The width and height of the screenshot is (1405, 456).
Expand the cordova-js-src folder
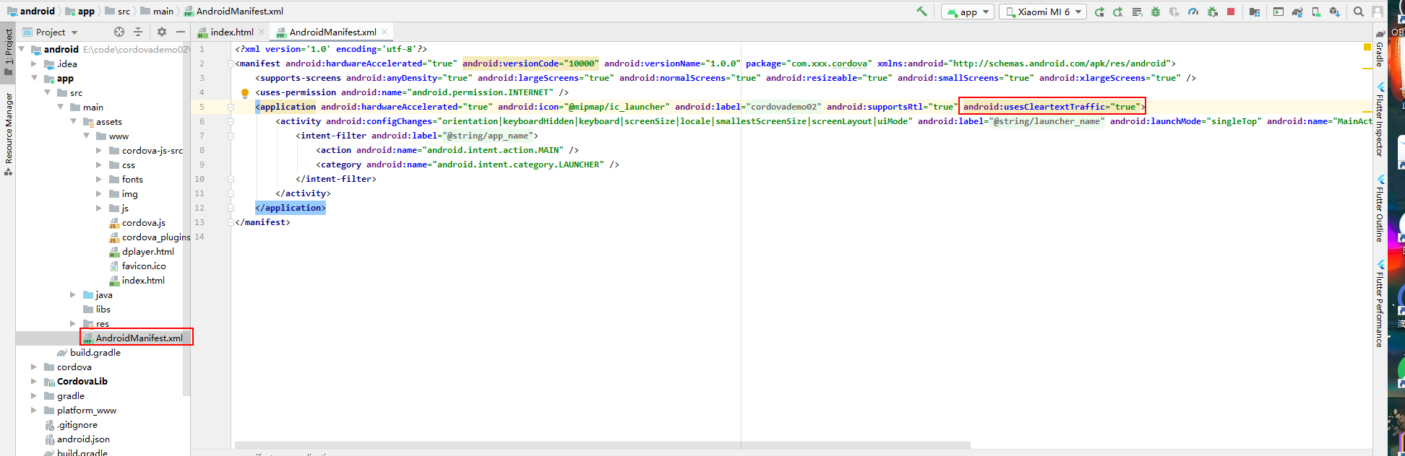point(99,150)
